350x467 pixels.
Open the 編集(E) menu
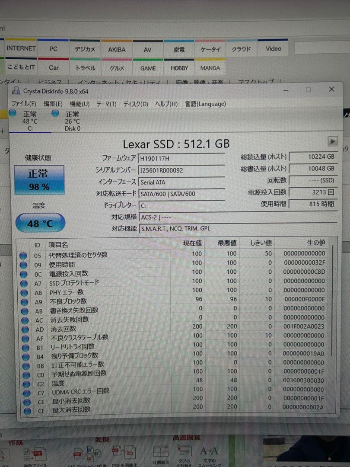pyautogui.click(x=53, y=104)
